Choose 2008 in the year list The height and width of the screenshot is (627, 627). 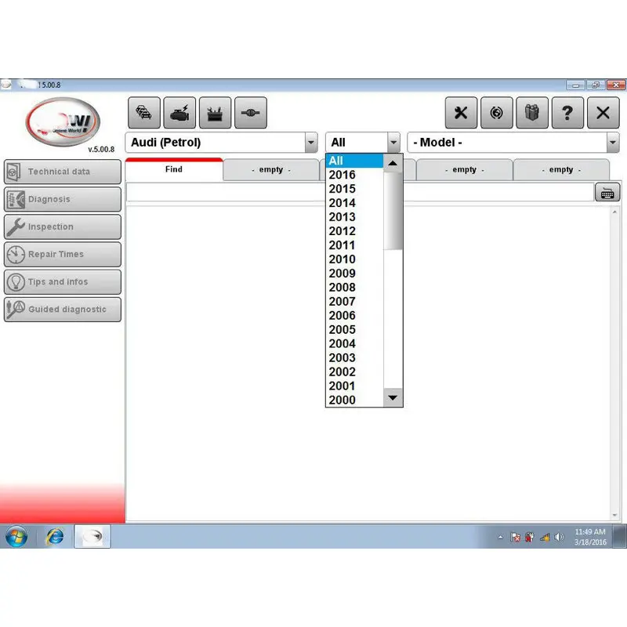tap(355, 288)
